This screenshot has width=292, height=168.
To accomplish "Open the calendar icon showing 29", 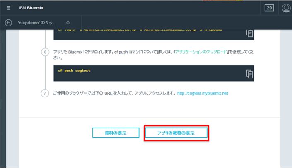I will pos(269,8).
